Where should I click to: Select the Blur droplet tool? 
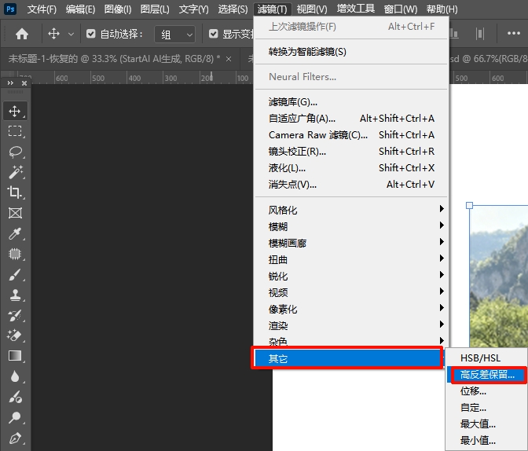[15, 376]
